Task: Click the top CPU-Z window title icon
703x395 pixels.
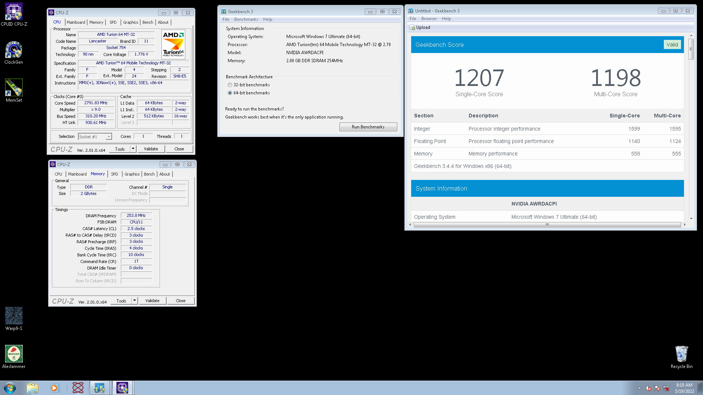Action: (51, 12)
